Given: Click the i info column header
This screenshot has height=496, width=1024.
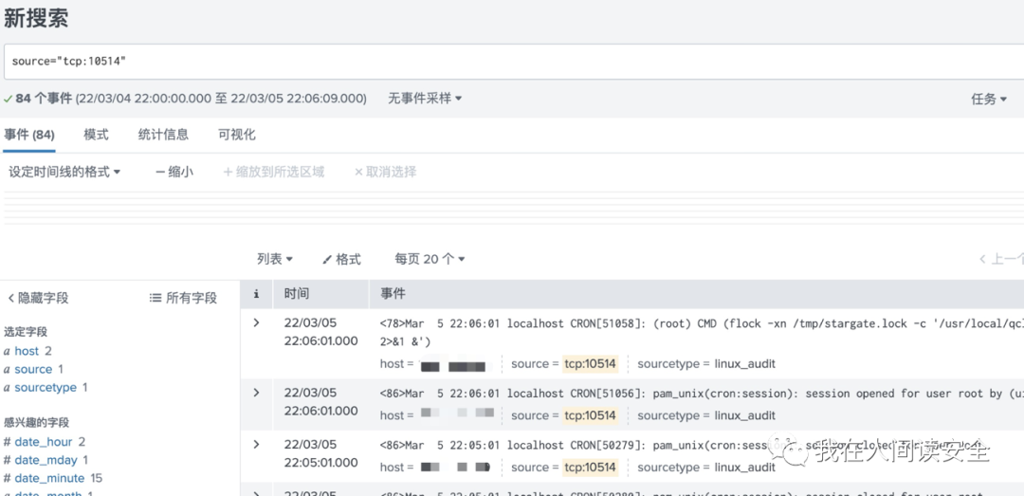Looking at the screenshot, I should click(x=256, y=294).
